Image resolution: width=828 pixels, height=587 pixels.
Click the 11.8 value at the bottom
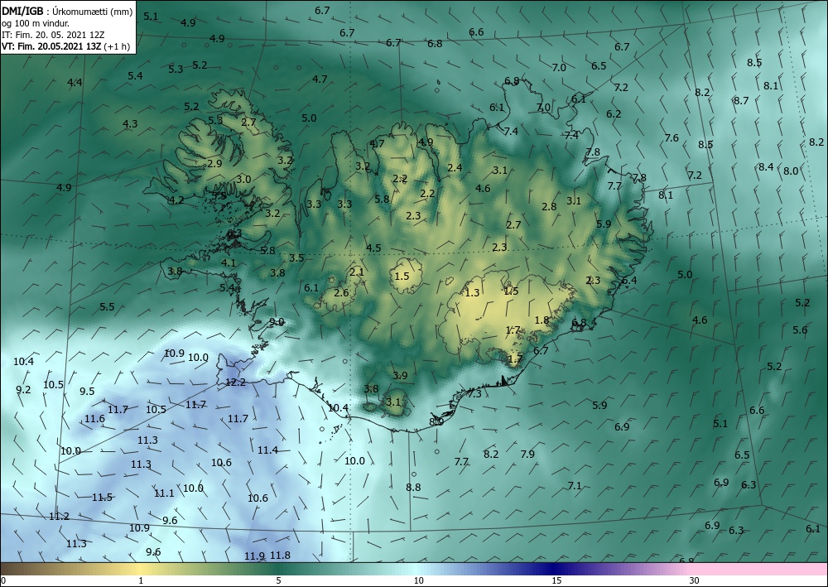tap(280, 555)
